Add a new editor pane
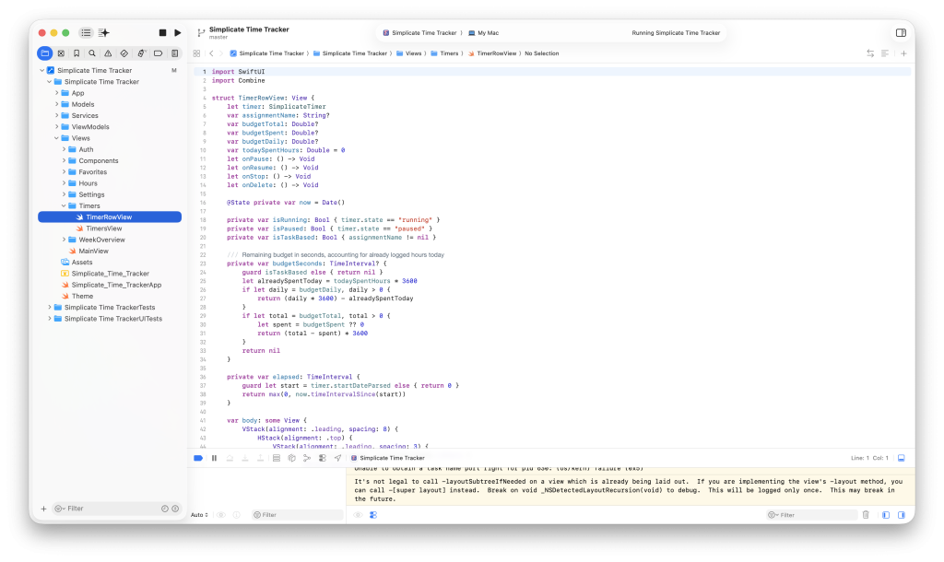 (x=903, y=53)
